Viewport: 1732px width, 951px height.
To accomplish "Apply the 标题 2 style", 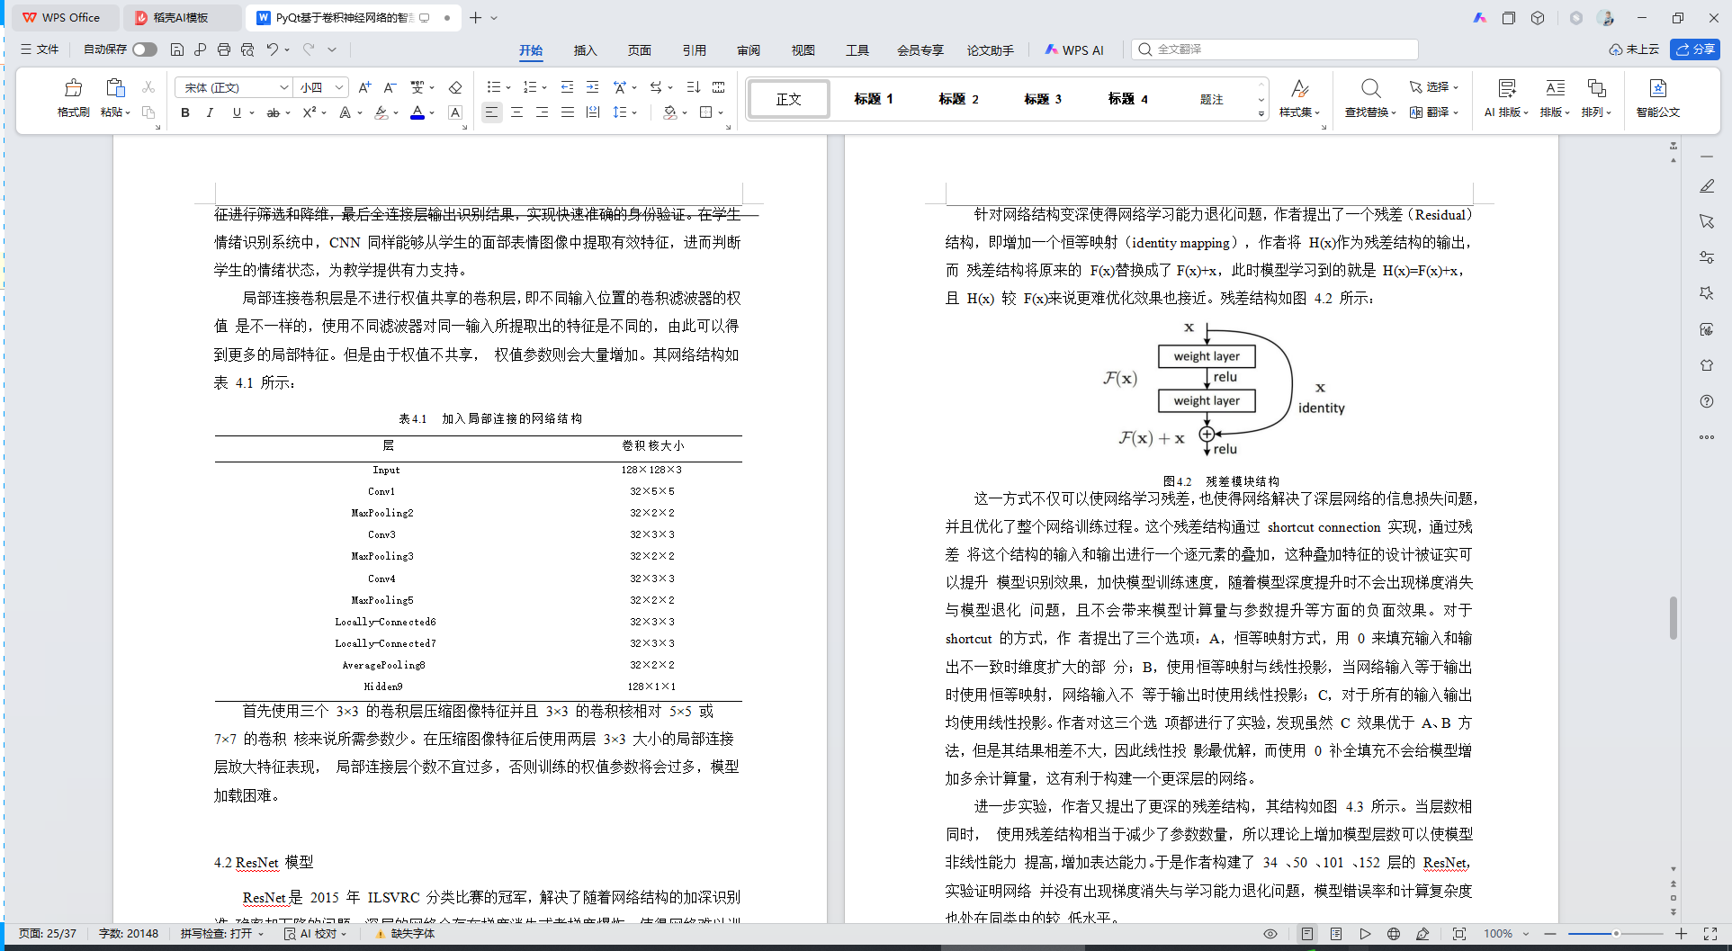I will pyautogui.click(x=958, y=99).
